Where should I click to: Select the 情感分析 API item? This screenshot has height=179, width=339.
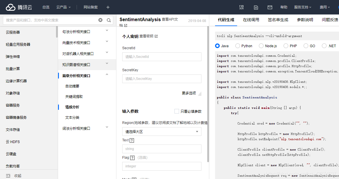72,107
